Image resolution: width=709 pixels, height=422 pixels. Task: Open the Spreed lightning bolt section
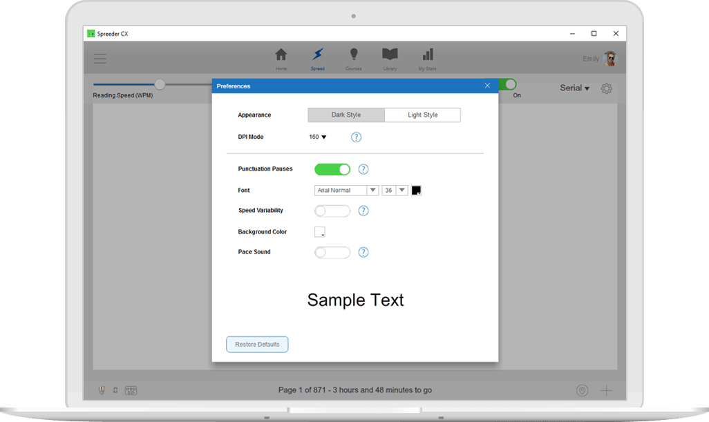(317, 58)
